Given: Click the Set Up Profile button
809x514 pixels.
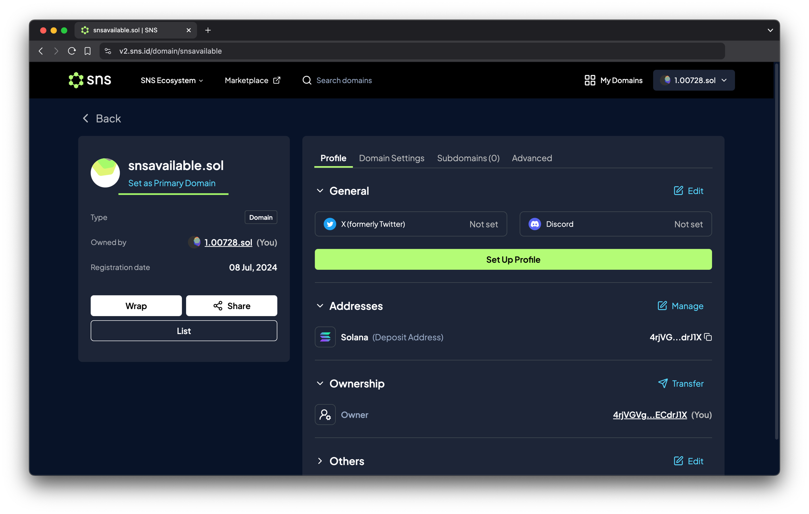Looking at the screenshot, I should pos(513,259).
